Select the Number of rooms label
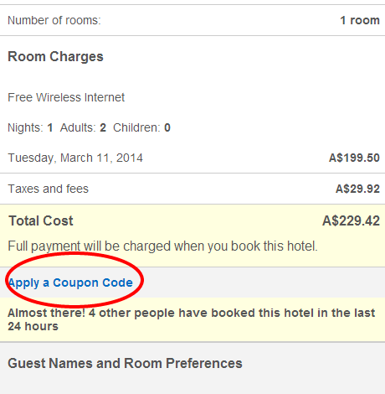 [54, 20]
